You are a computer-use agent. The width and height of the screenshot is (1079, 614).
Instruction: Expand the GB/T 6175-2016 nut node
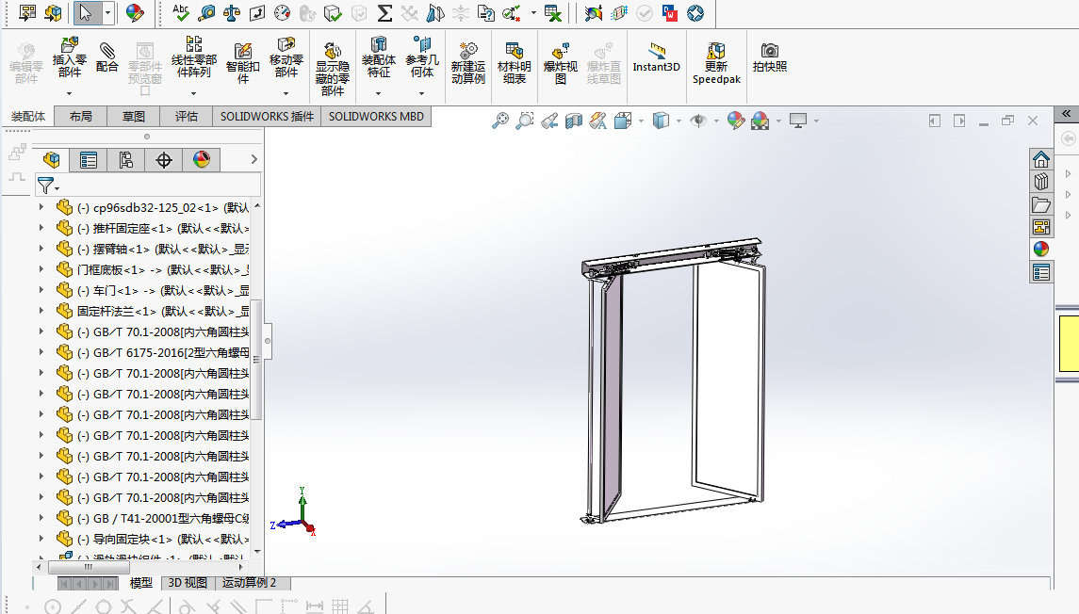(41, 352)
